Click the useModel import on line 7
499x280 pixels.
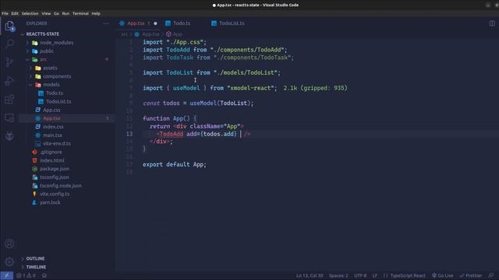click(186, 88)
